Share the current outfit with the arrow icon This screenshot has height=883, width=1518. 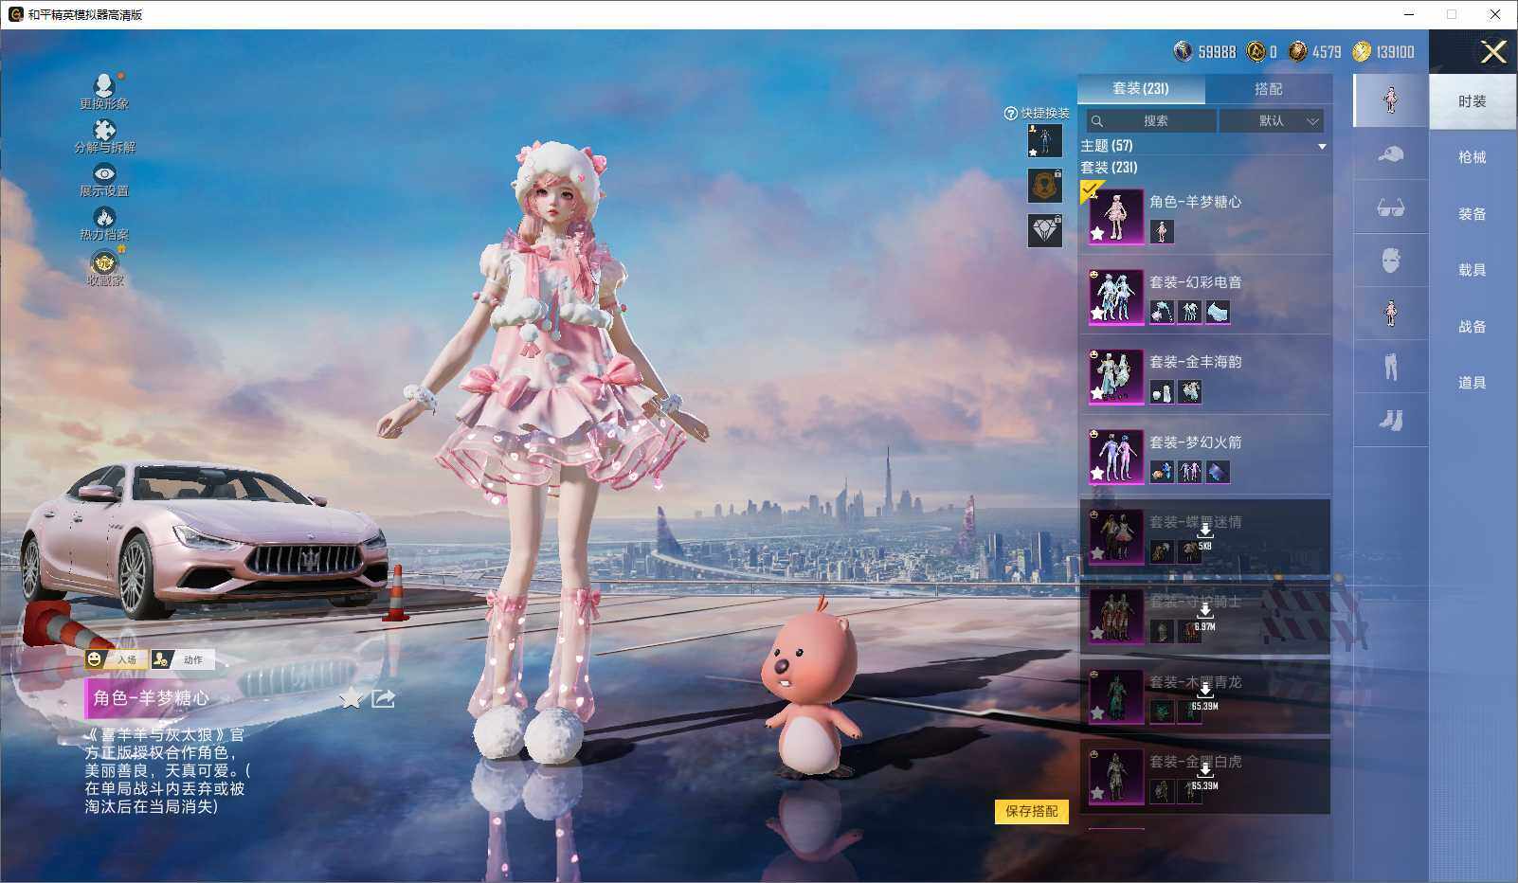(x=383, y=698)
